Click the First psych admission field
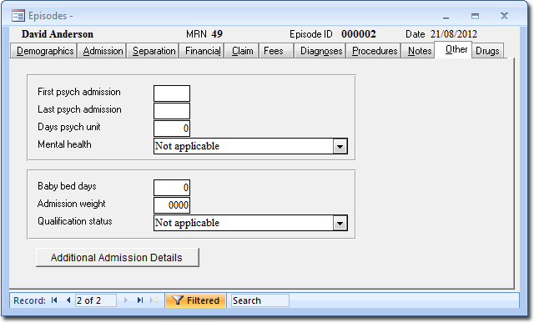The width and height of the screenshot is (534, 323). [x=172, y=93]
